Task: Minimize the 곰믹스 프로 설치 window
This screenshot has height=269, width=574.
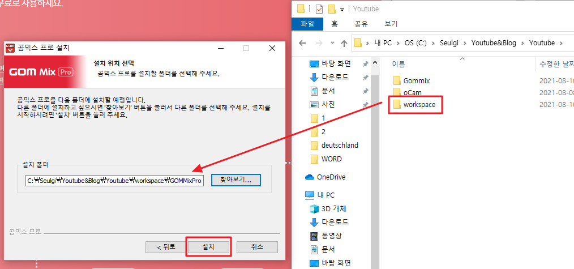Action: click(x=221, y=48)
